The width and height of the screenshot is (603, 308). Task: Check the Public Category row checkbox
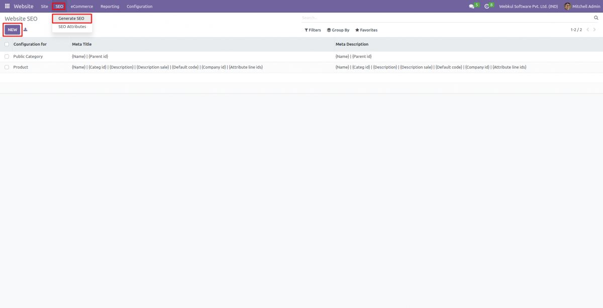(7, 56)
